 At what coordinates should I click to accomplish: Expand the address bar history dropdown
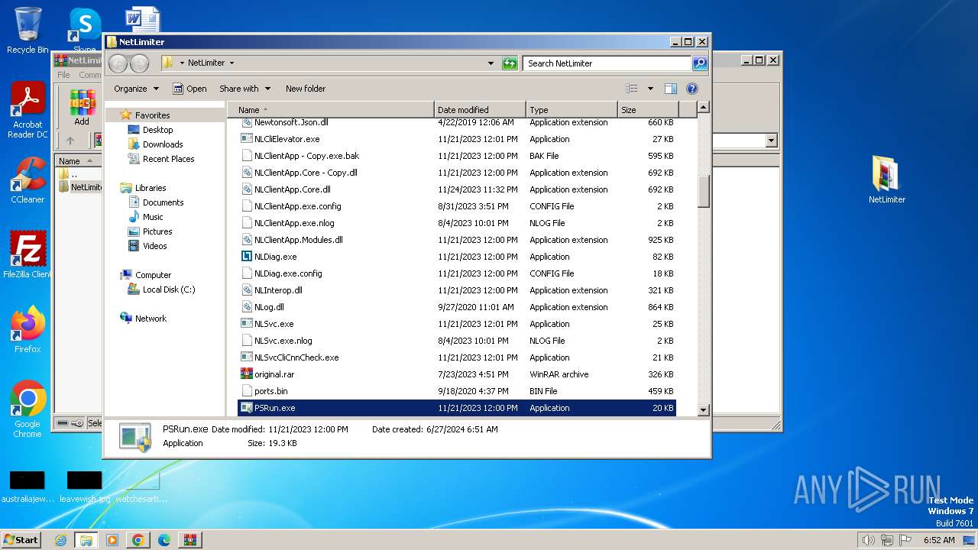pos(491,63)
